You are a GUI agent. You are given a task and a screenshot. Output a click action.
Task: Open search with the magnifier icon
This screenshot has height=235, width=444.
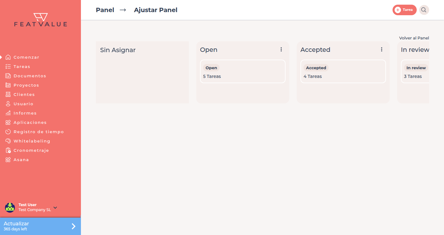click(424, 10)
